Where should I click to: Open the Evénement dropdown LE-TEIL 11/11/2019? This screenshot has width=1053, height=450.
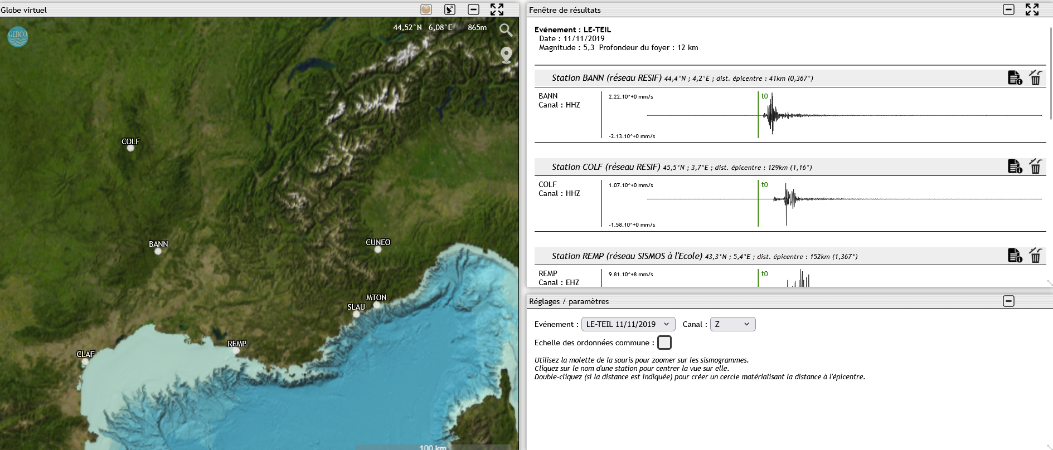pyautogui.click(x=628, y=324)
